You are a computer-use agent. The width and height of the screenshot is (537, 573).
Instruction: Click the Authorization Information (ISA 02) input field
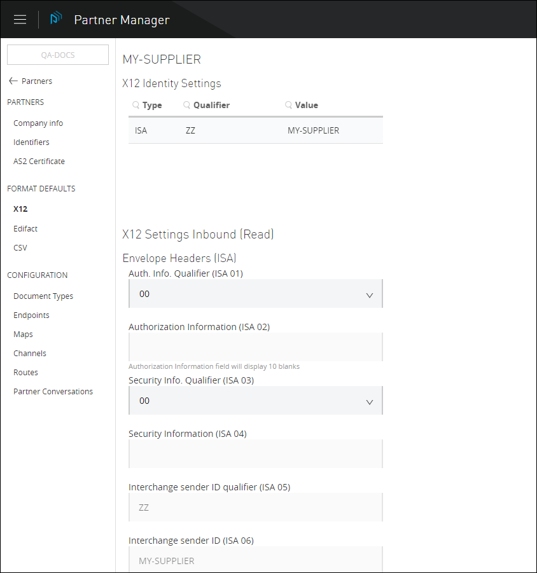point(255,347)
